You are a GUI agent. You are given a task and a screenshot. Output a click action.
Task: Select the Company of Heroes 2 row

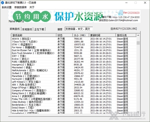(x=74, y=90)
